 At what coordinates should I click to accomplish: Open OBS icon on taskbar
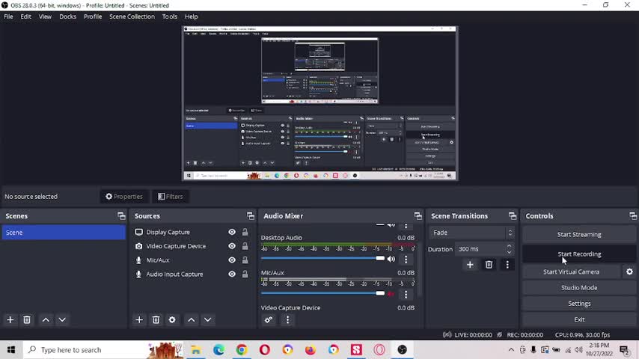coord(403,349)
